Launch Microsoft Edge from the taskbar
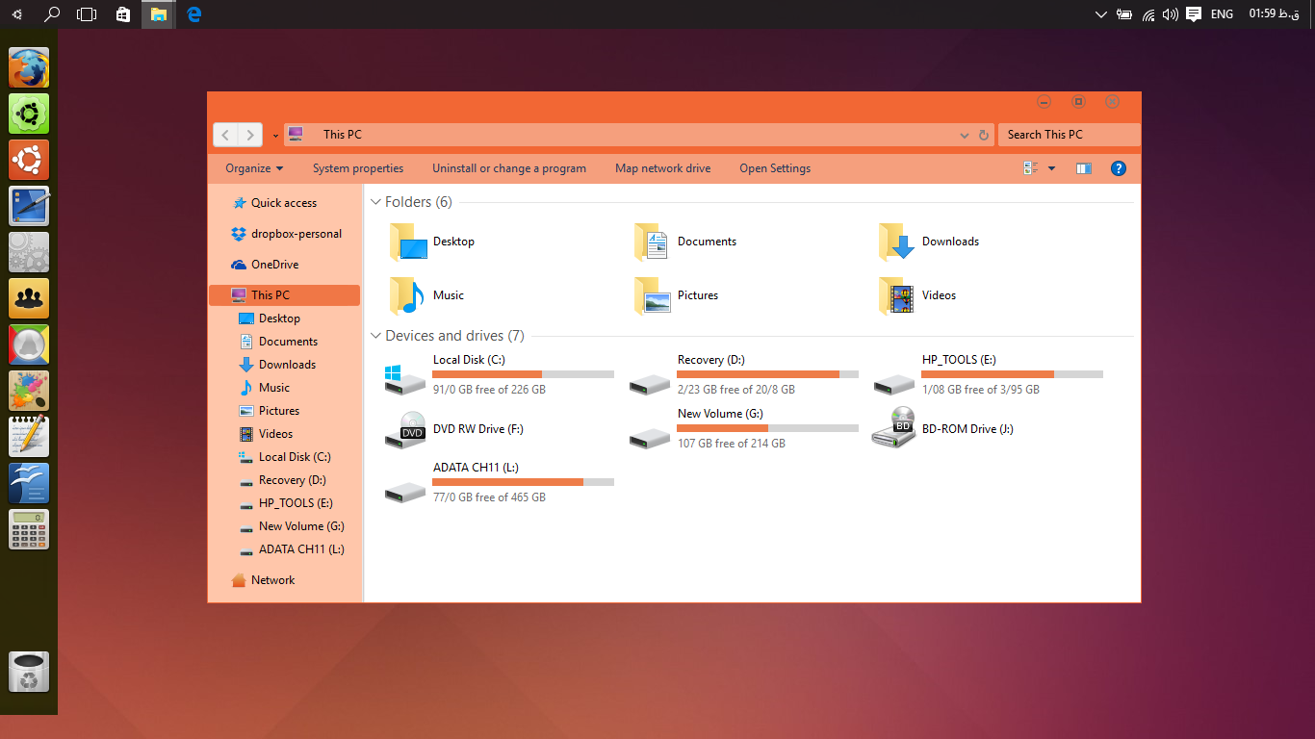The height and width of the screenshot is (739, 1315). [x=193, y=13]
